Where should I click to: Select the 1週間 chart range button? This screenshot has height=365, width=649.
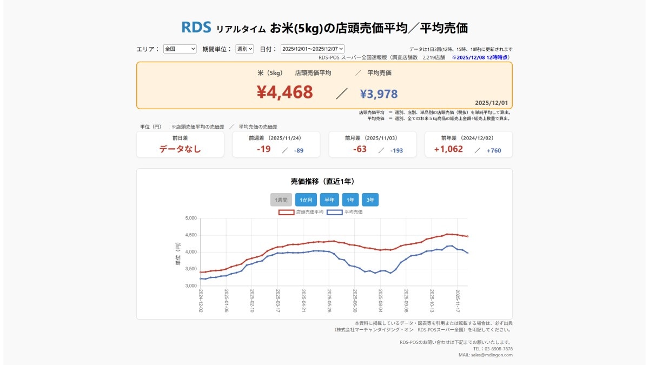[x=281, y=200]
